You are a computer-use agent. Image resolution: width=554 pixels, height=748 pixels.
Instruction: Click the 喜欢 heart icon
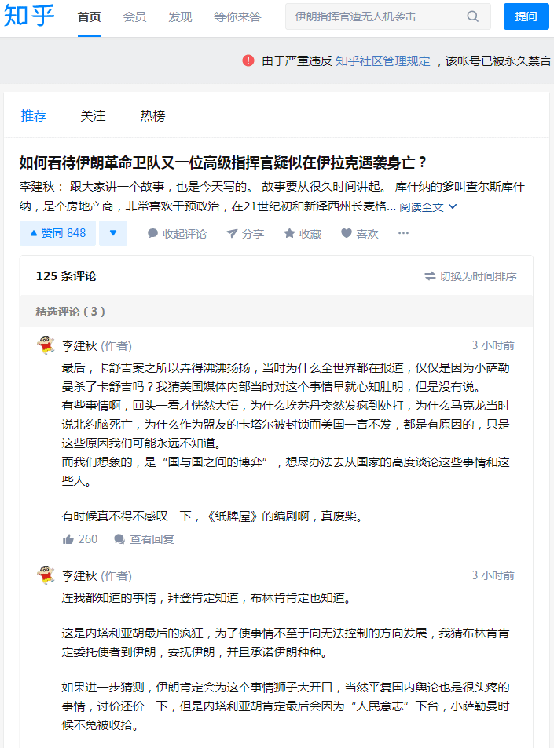click(x=347, y=233)
